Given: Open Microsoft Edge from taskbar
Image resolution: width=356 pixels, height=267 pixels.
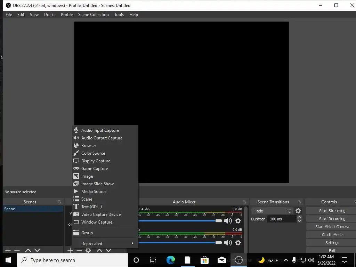Looking at the screenshot, I should pos(170,260).
